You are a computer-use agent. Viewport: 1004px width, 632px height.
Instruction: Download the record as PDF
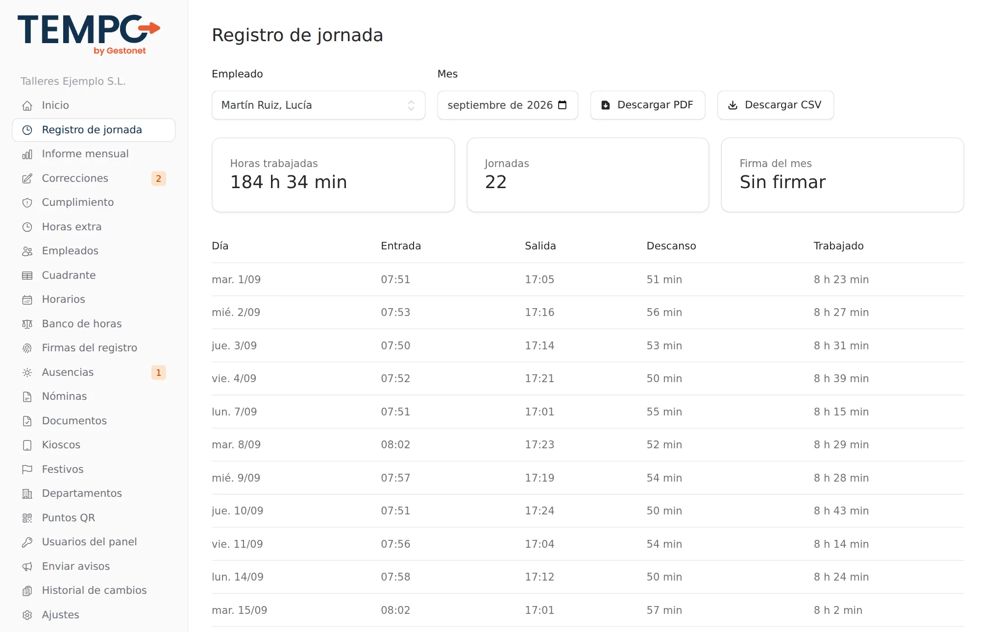tap(648, 105)
